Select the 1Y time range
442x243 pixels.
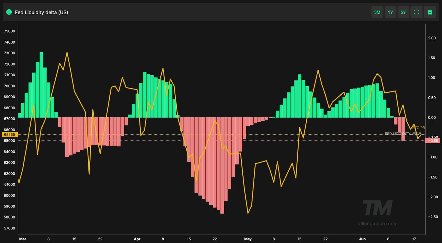pos(390,12)
